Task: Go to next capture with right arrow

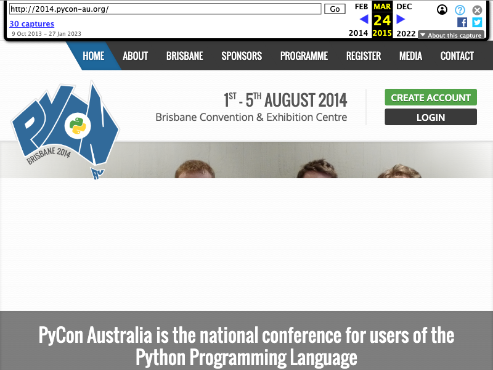Action: [x=400, y=20]
